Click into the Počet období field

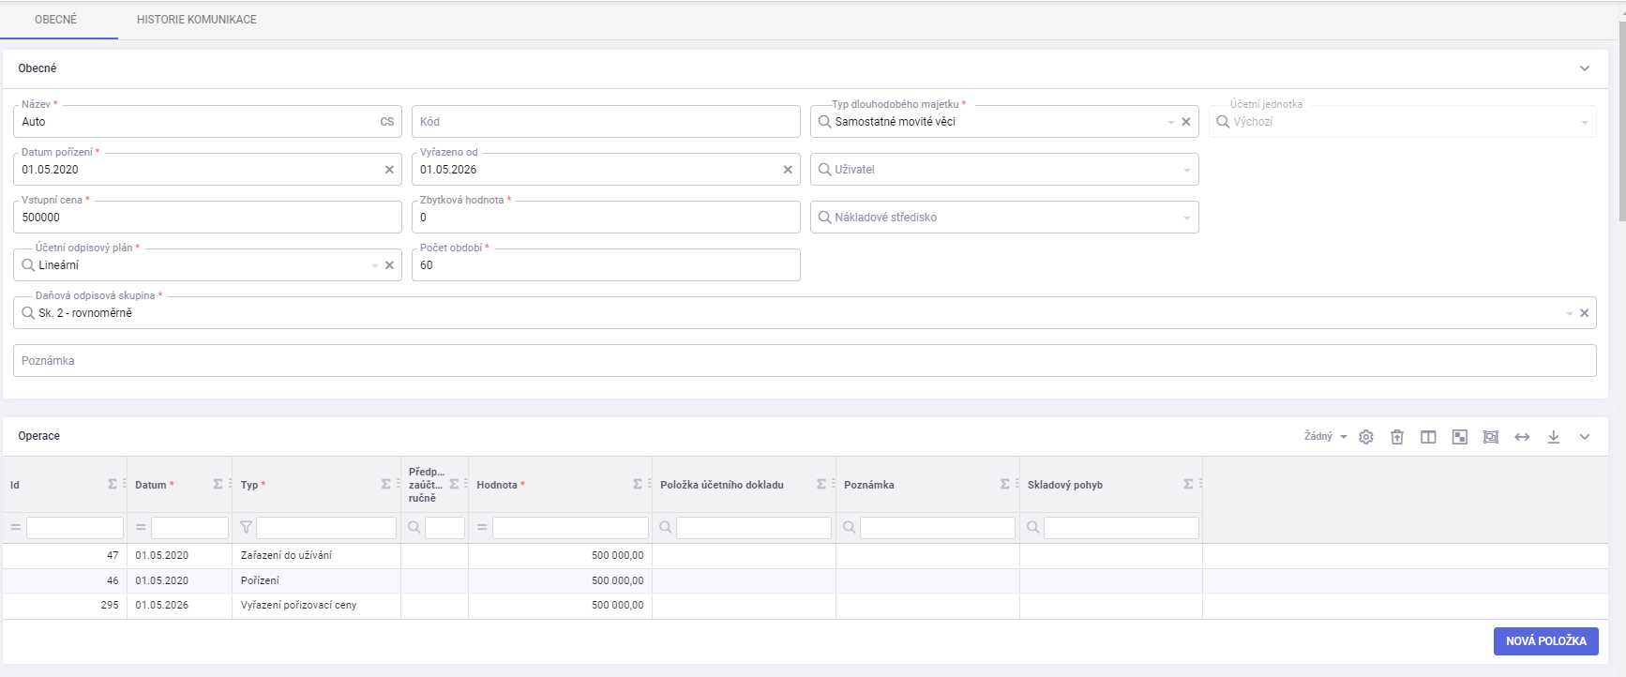coord(606,265)
